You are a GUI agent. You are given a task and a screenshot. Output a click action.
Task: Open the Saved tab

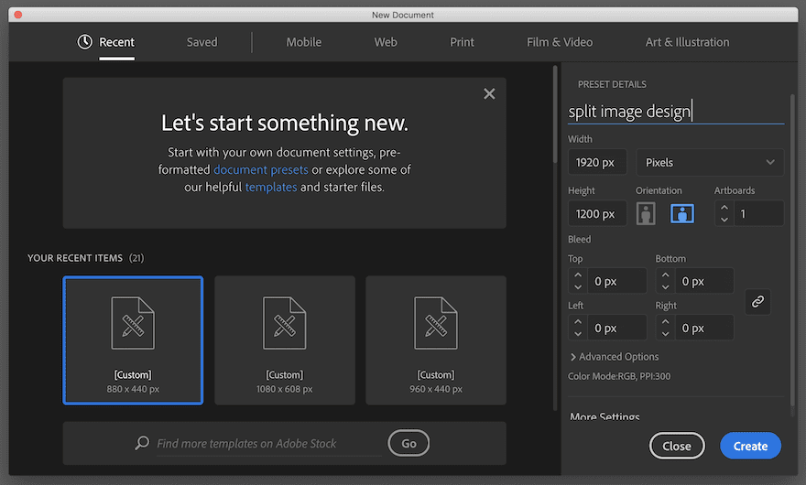point(201,42)
